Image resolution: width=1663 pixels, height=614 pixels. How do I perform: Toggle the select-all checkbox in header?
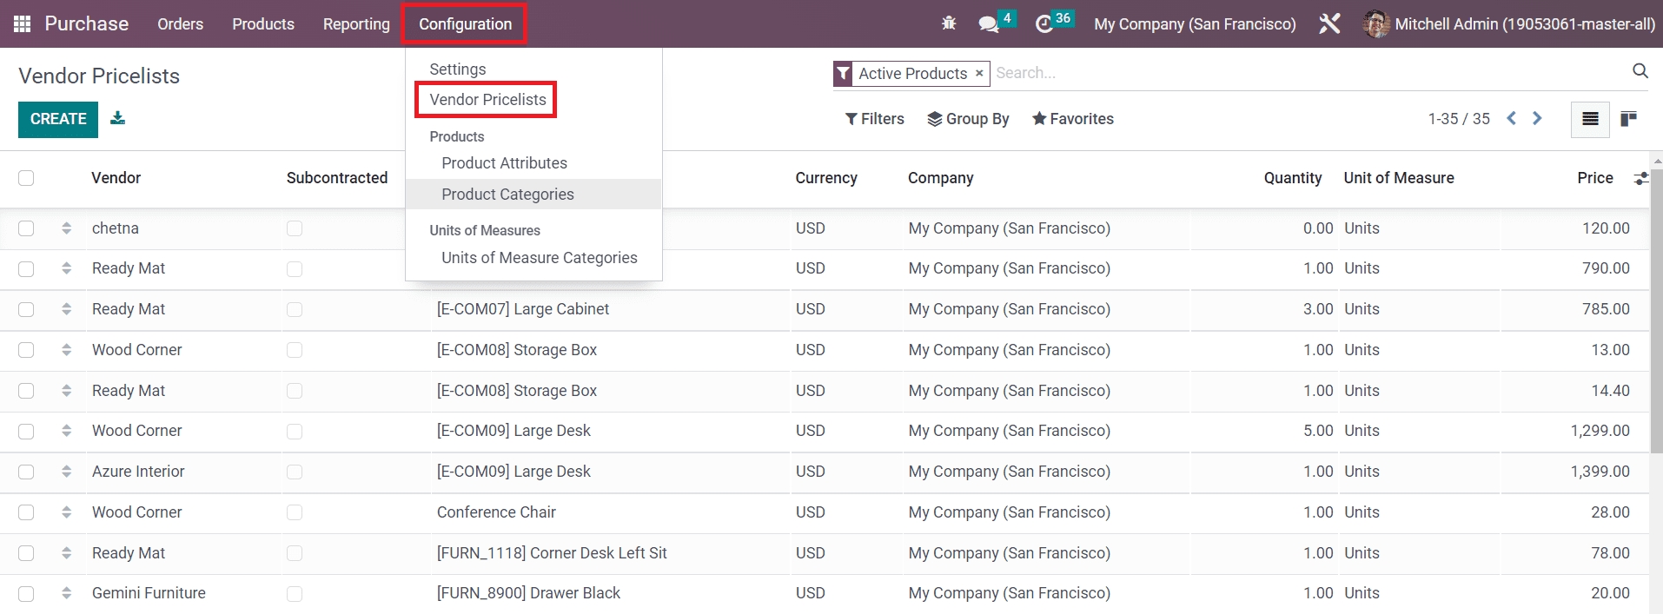pos(26,178)
